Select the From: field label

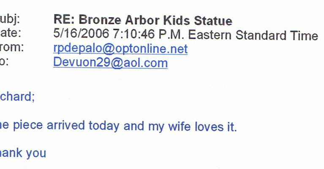(12, 47)
